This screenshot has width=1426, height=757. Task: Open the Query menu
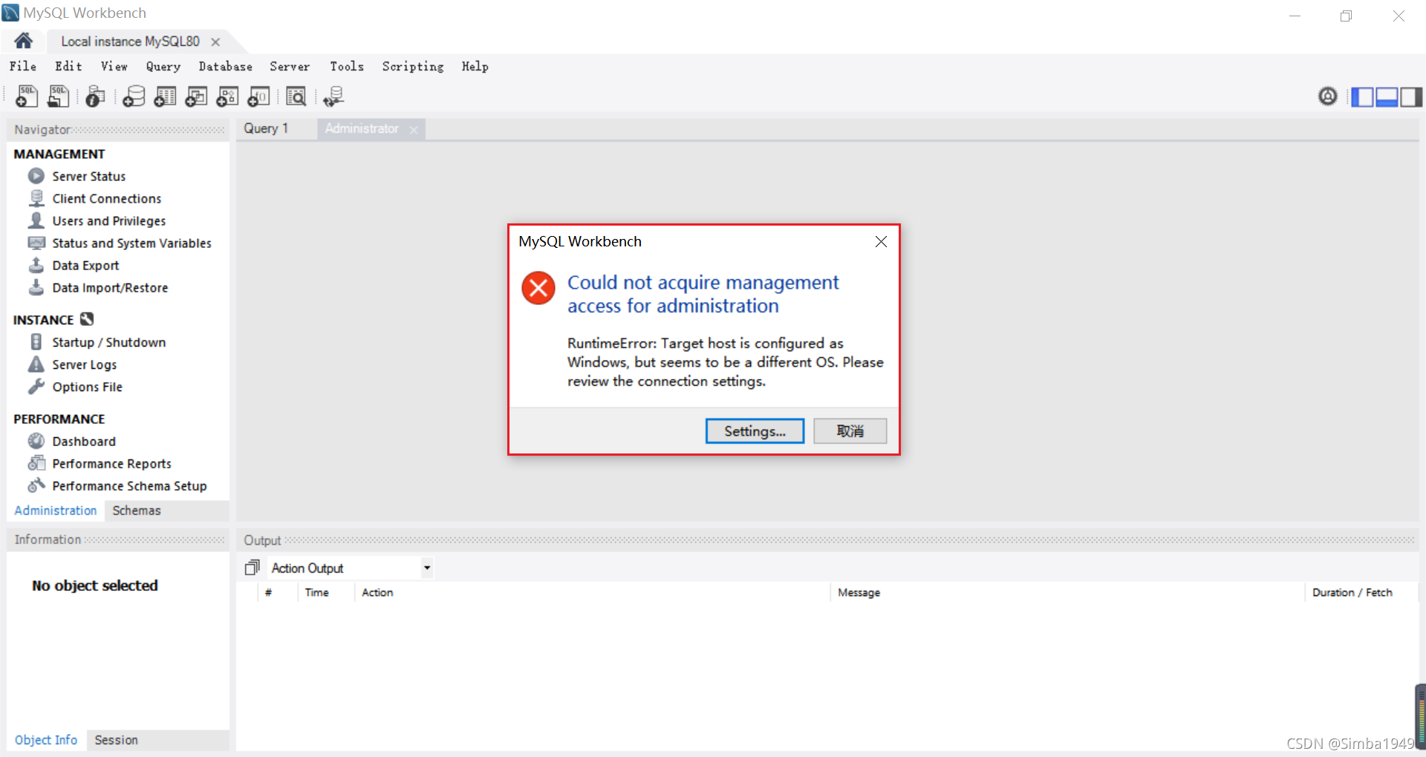tap(163, 66)
